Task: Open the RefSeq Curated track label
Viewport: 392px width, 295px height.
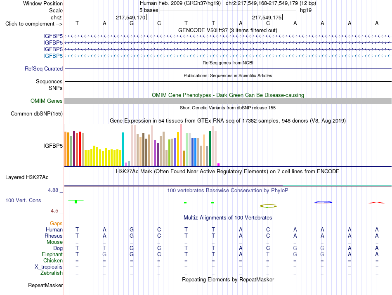Action: coord(43,68)
